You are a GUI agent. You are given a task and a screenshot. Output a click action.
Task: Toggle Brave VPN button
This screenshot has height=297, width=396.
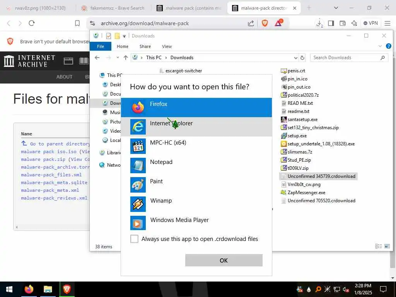[x=370, y=23]
